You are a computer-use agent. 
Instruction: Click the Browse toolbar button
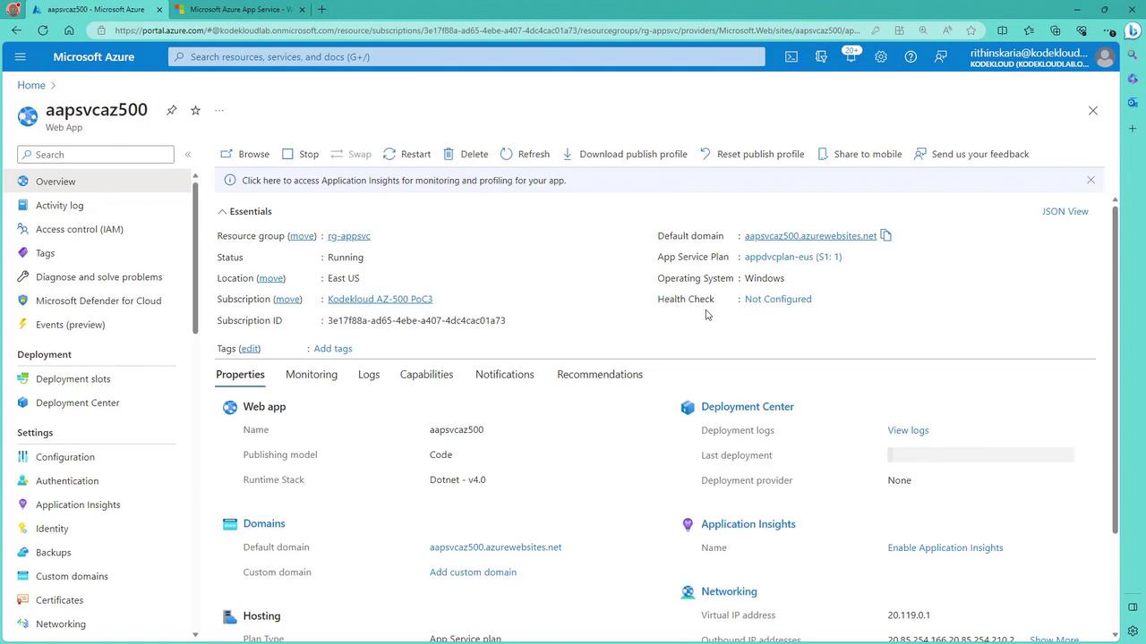tap(244, 154)
